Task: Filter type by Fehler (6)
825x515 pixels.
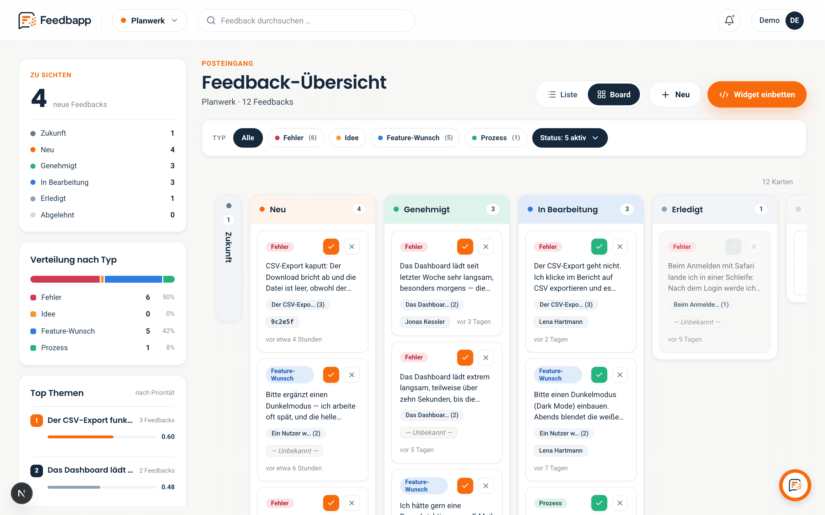Action: (296, 138)
